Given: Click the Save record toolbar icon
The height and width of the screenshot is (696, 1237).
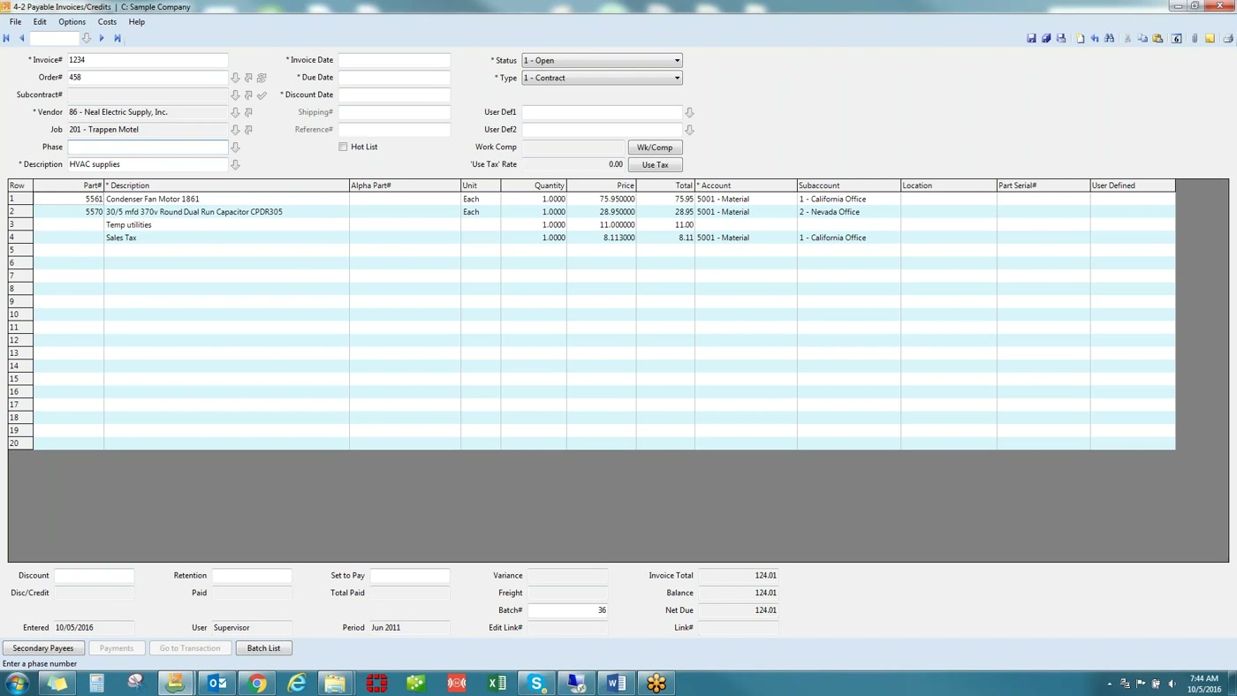Looking at the screenshot, I should (x=1031, y=38).
